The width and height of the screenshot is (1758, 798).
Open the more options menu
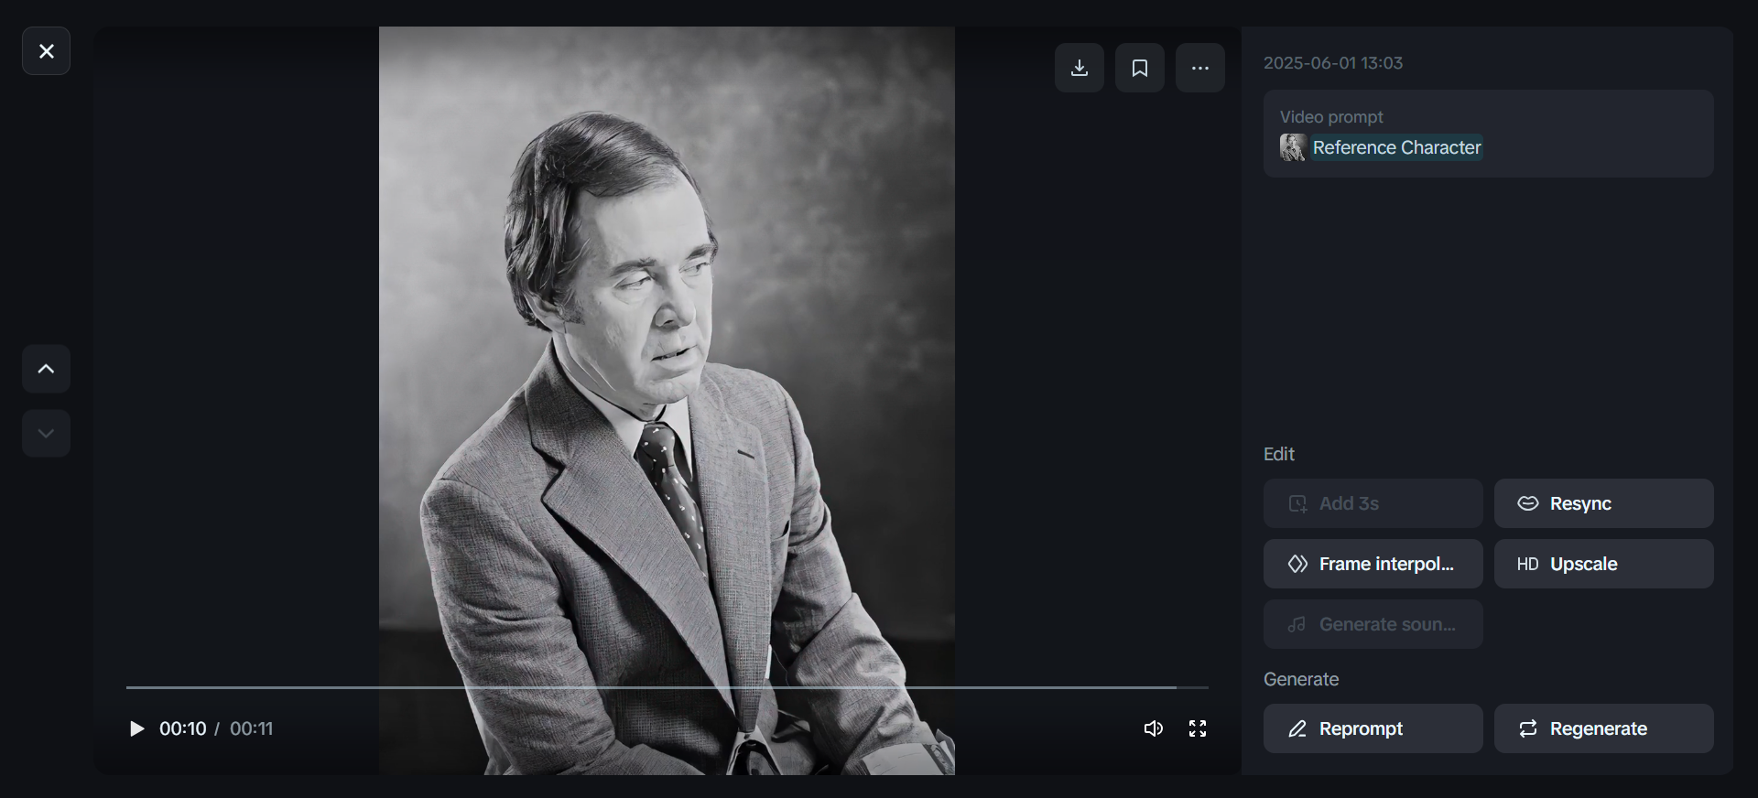pyautogui.click(x=1200, y=68)
